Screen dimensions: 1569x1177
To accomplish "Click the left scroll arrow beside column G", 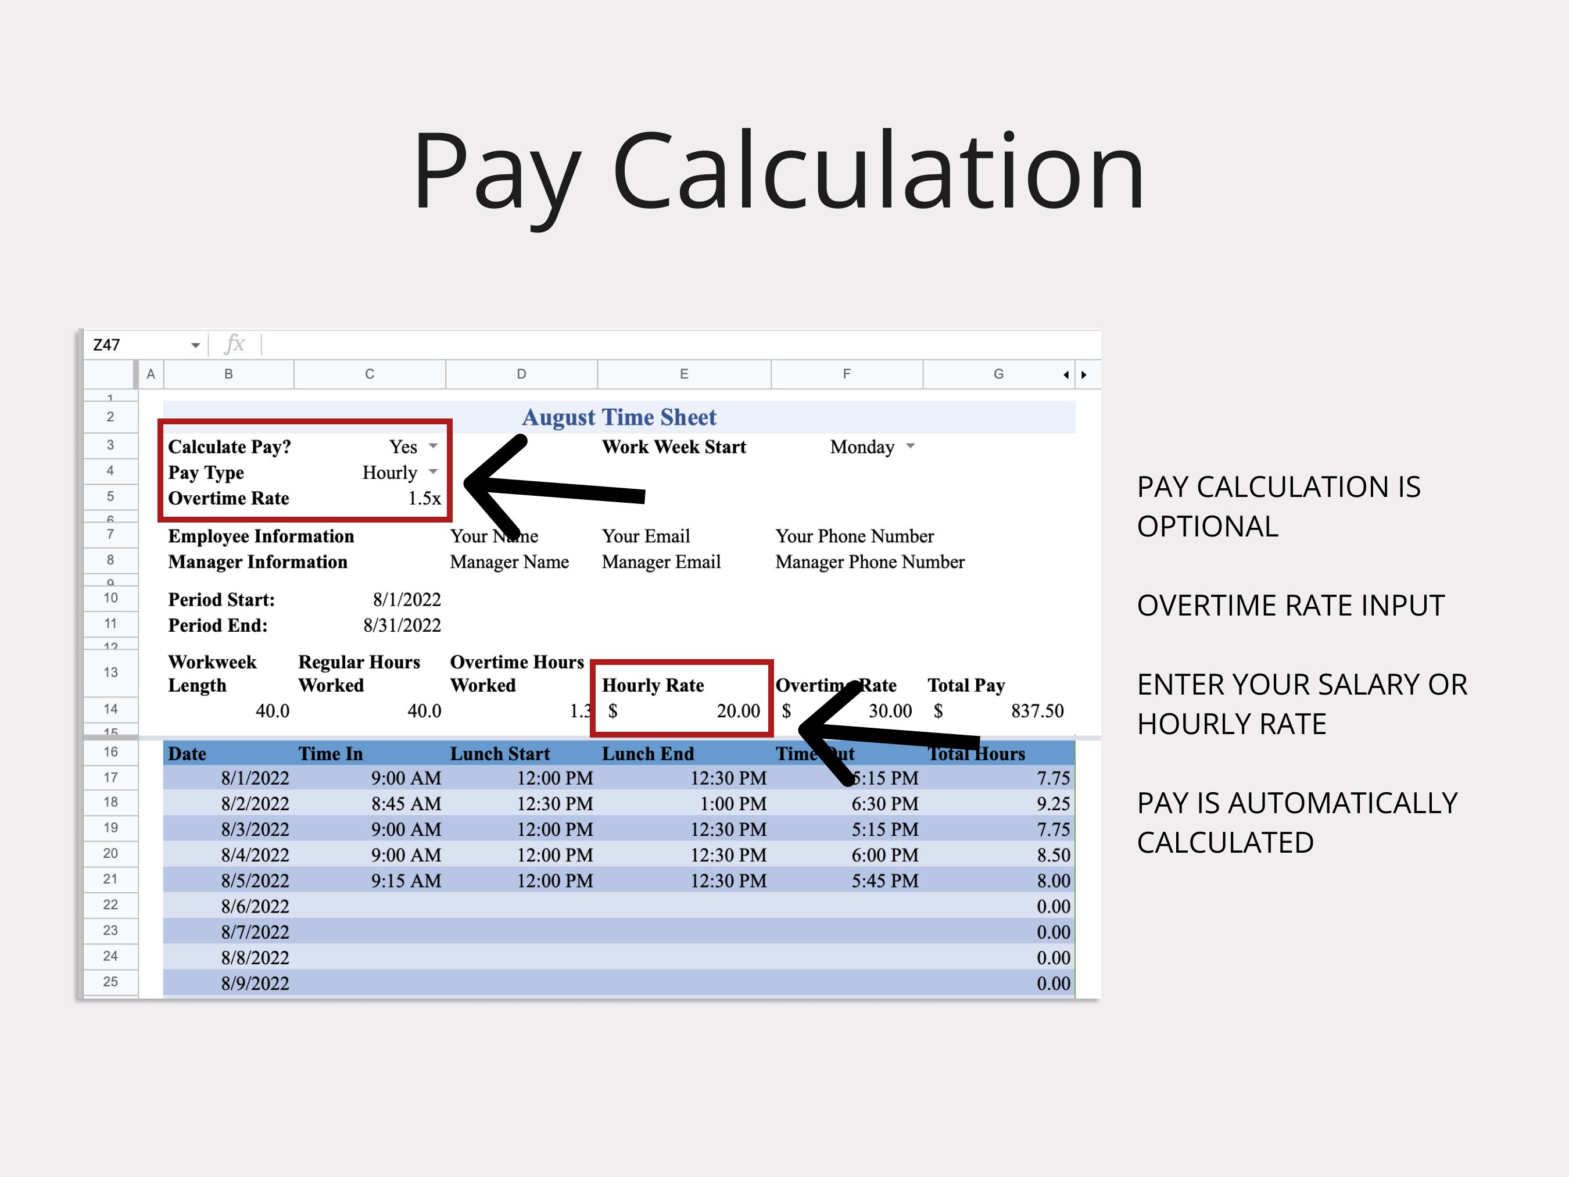I will pos(1067,374).
